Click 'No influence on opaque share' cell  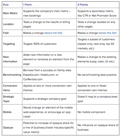(x=98, y=127)
